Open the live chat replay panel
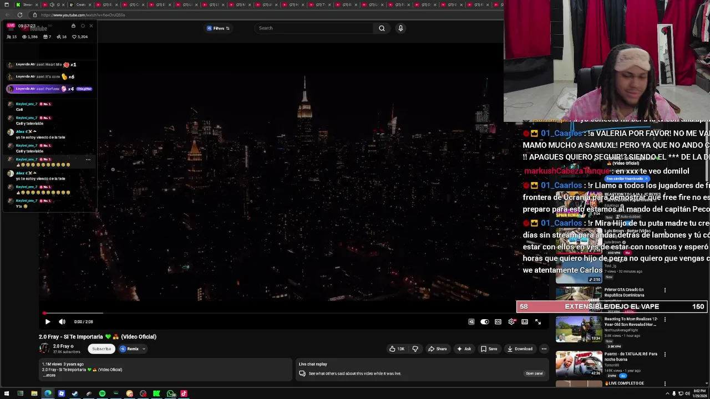The image size is (710, 399). pos(534,373)
